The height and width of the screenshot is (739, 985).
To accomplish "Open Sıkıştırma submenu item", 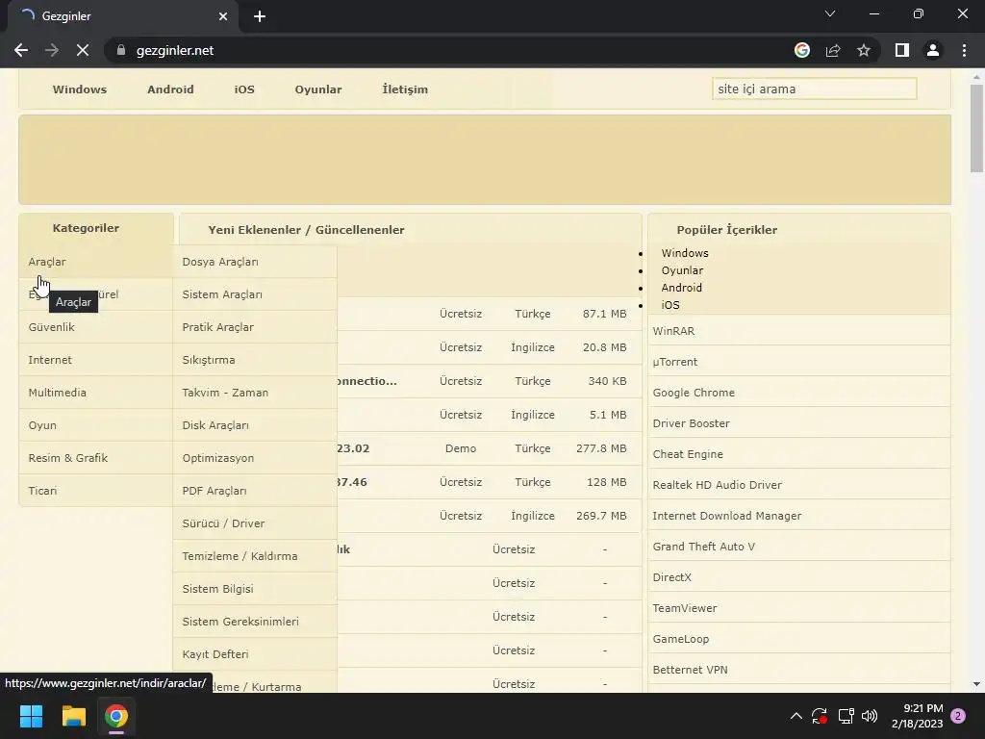I will point(255,360).
